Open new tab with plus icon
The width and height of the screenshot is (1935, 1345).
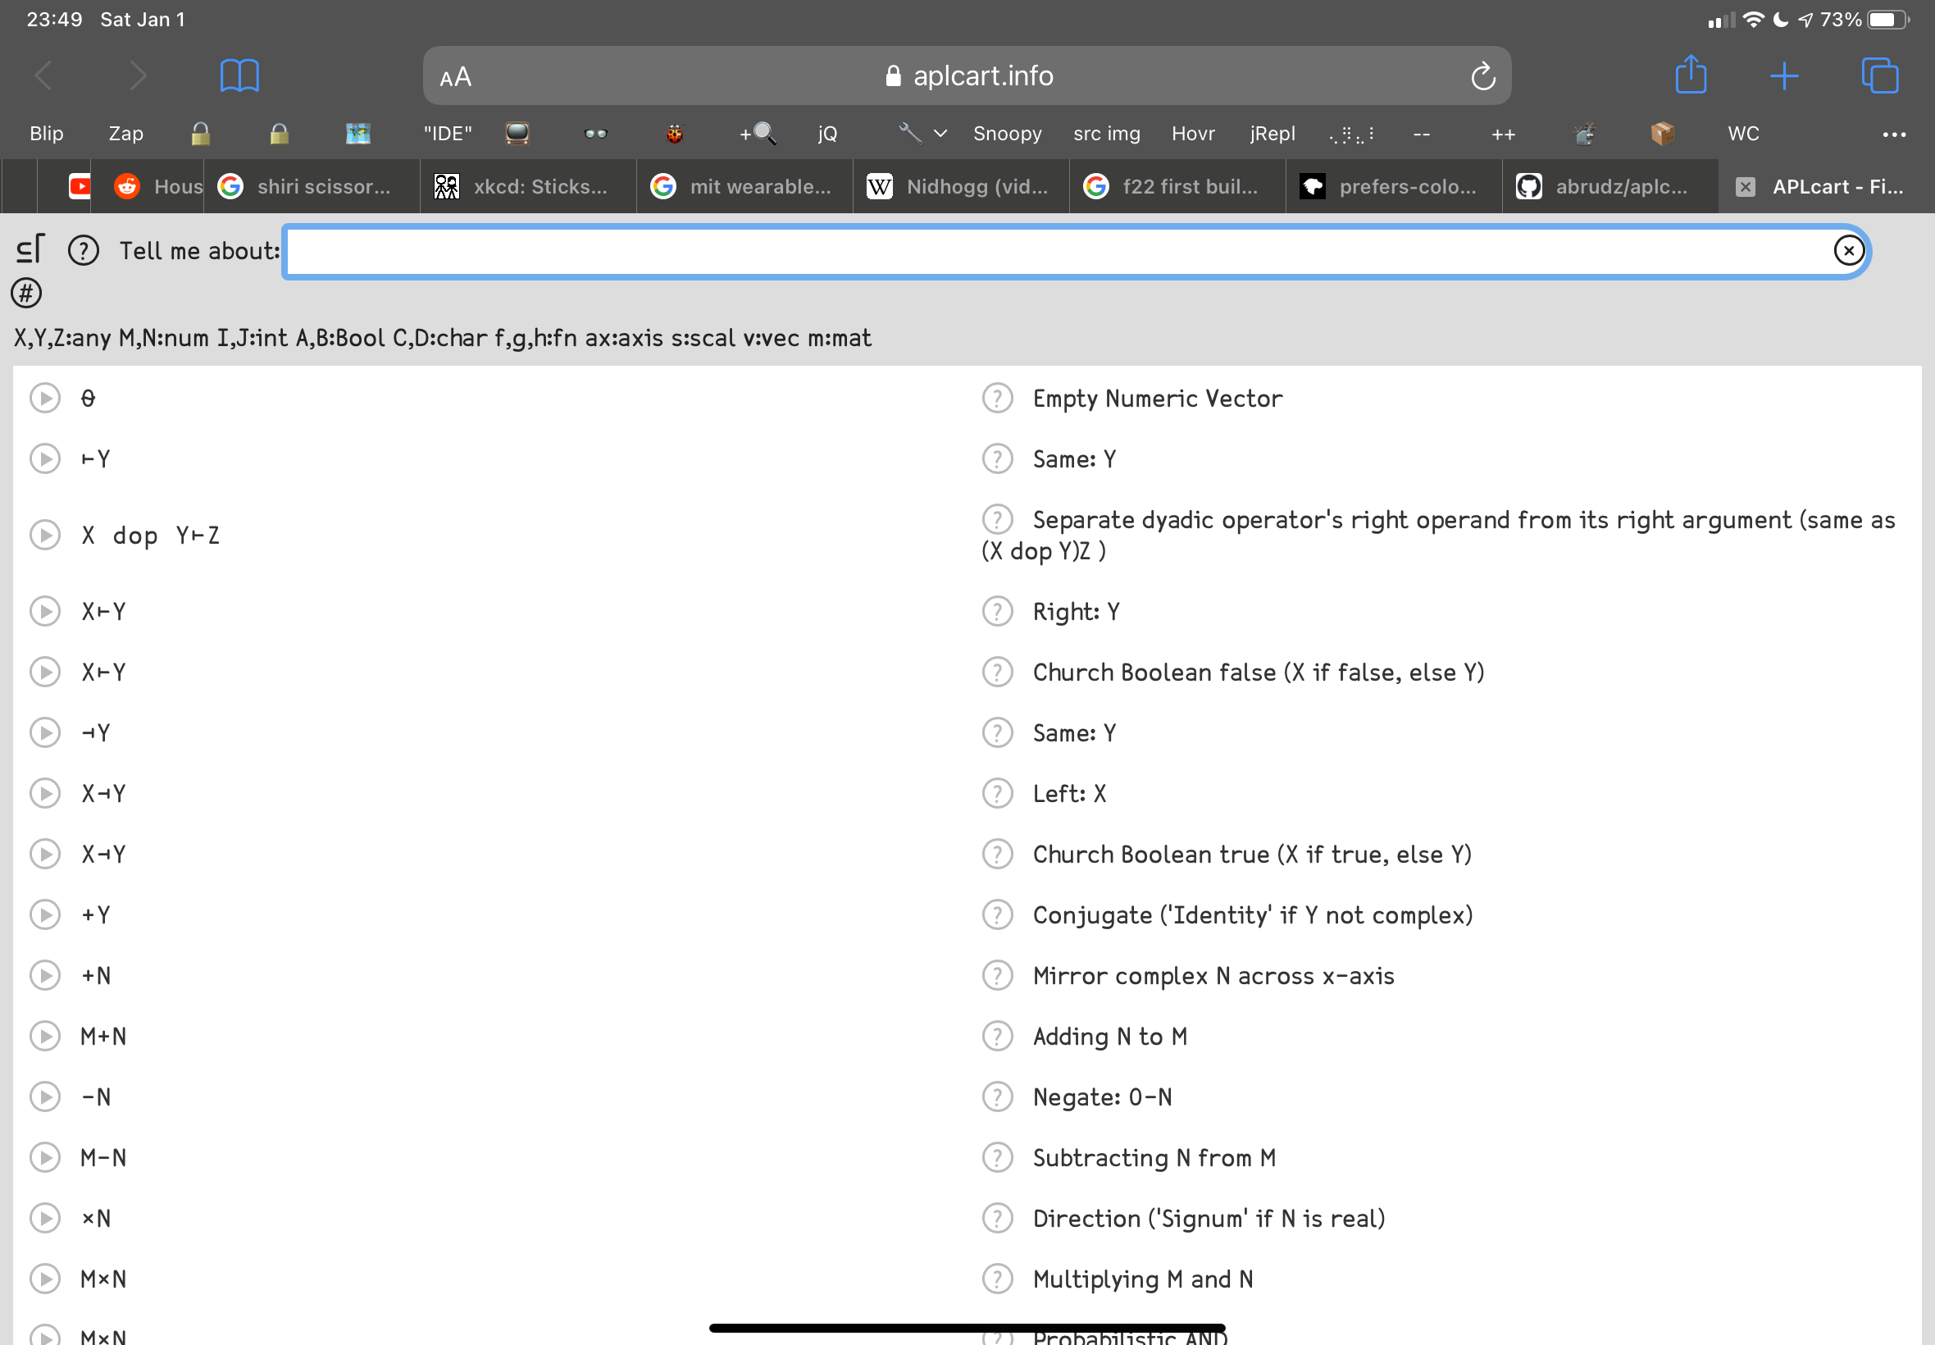[1783, 75]
